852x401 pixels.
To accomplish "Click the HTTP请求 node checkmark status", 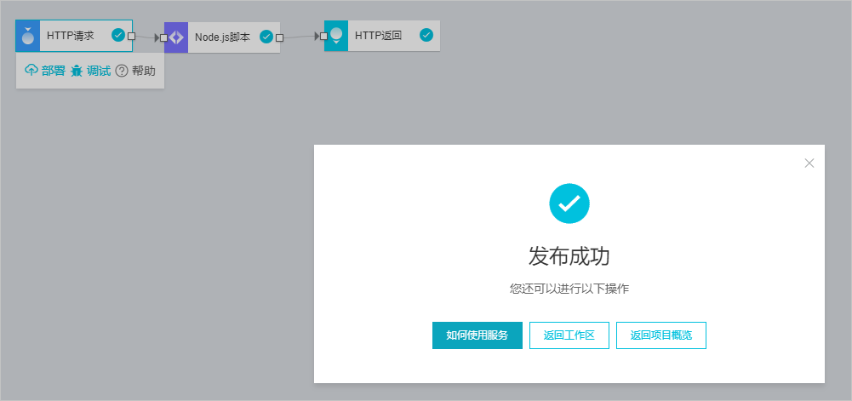I will tap(118, 35).
